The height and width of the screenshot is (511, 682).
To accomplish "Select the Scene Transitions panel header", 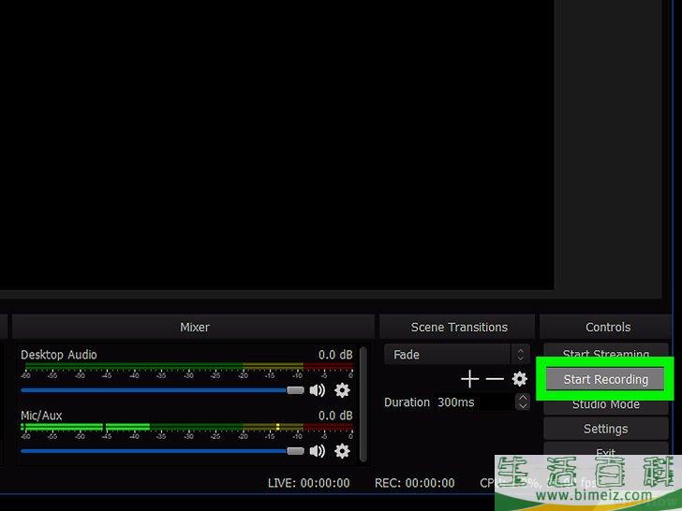I will 459,327.
